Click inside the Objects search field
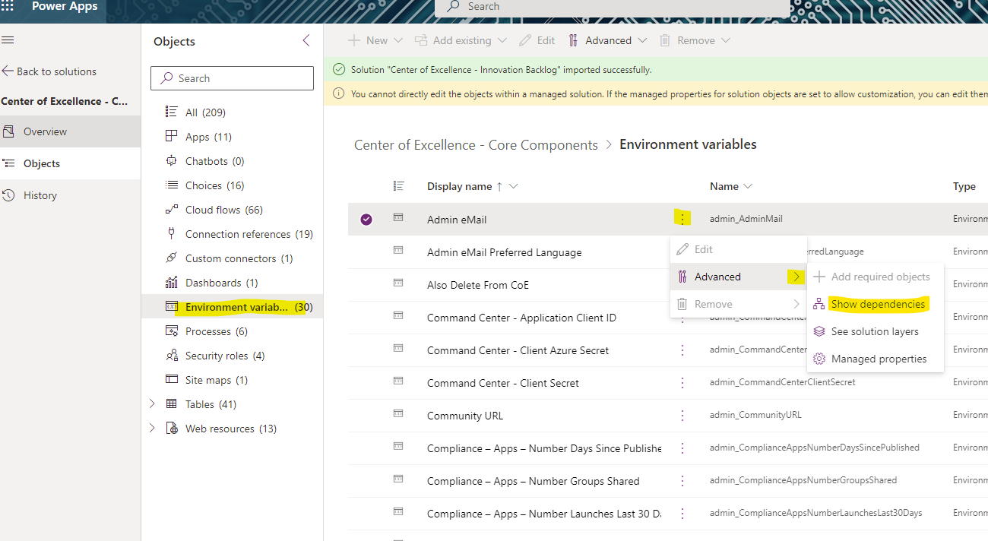 (232, 78)
